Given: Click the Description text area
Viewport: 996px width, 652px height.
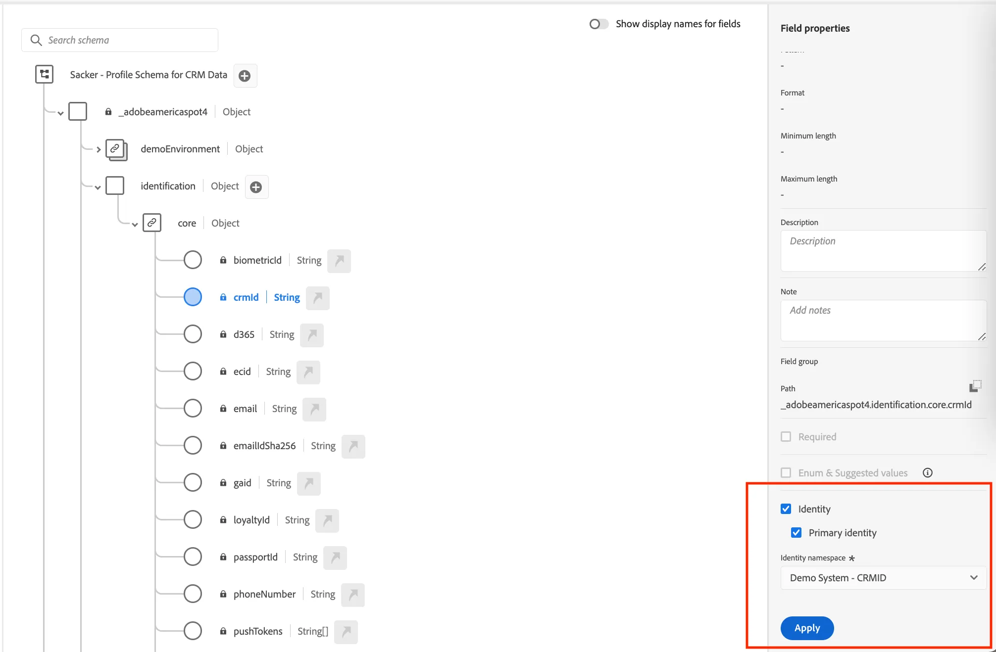Looking at the screenshot, I should pos(883,251).
